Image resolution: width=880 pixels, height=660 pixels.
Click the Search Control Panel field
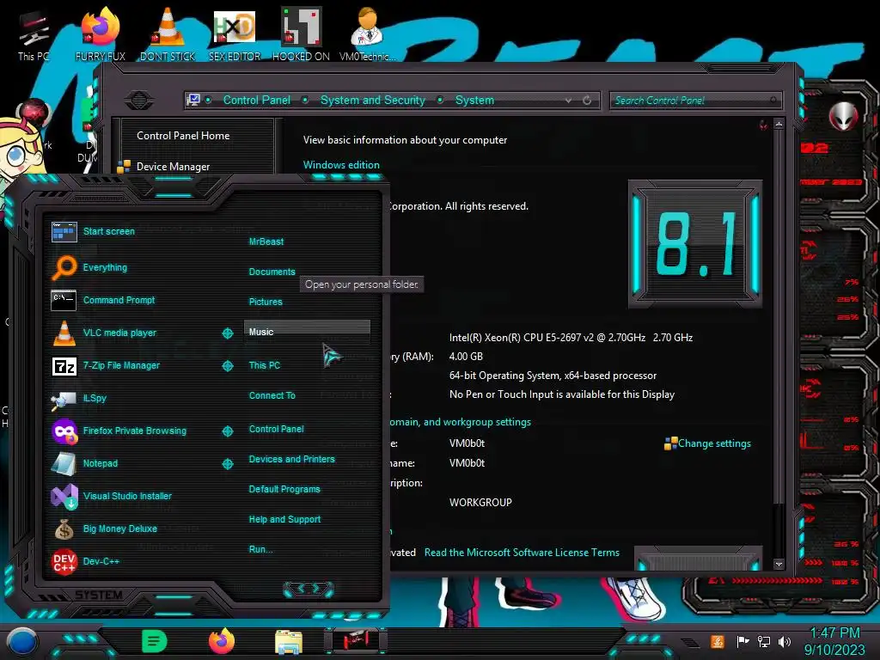tap(694, 101)
